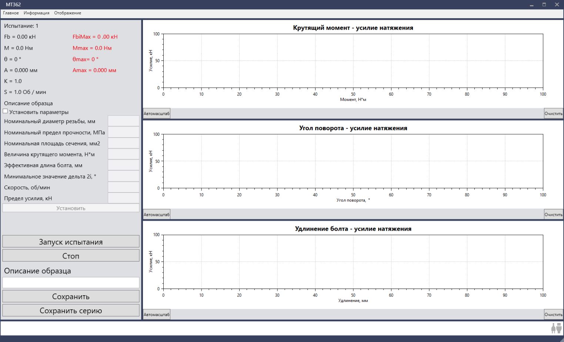Click the 'Номинальная площадь сечения' input field
Image resolution: width=564 pixels, height=342 pixels.
click(124, 143)
